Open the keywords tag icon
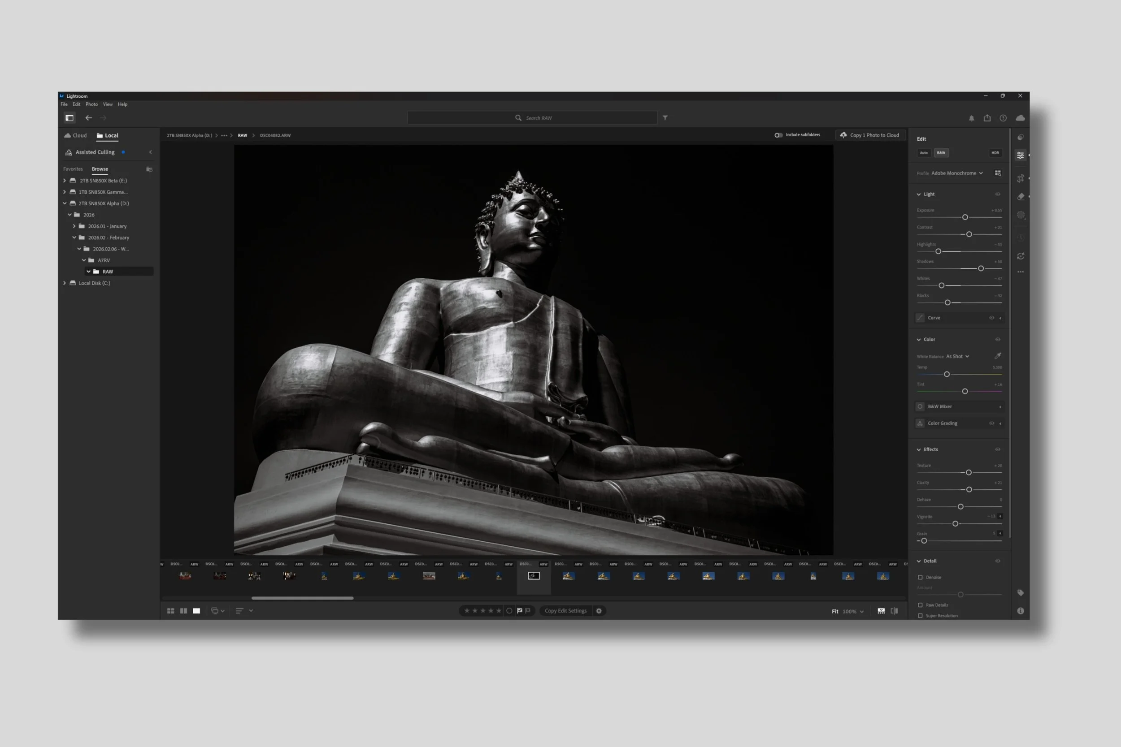Viewport: 1121px width, 747px height. click(1020, 593)
